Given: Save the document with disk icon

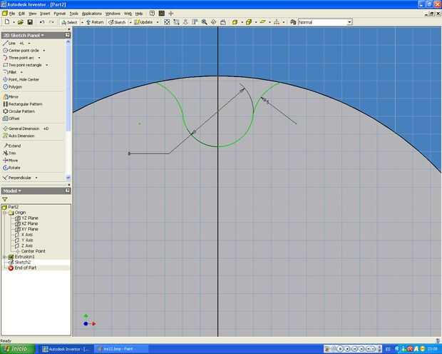Looking at the screenshot, I should click(30, 22).
